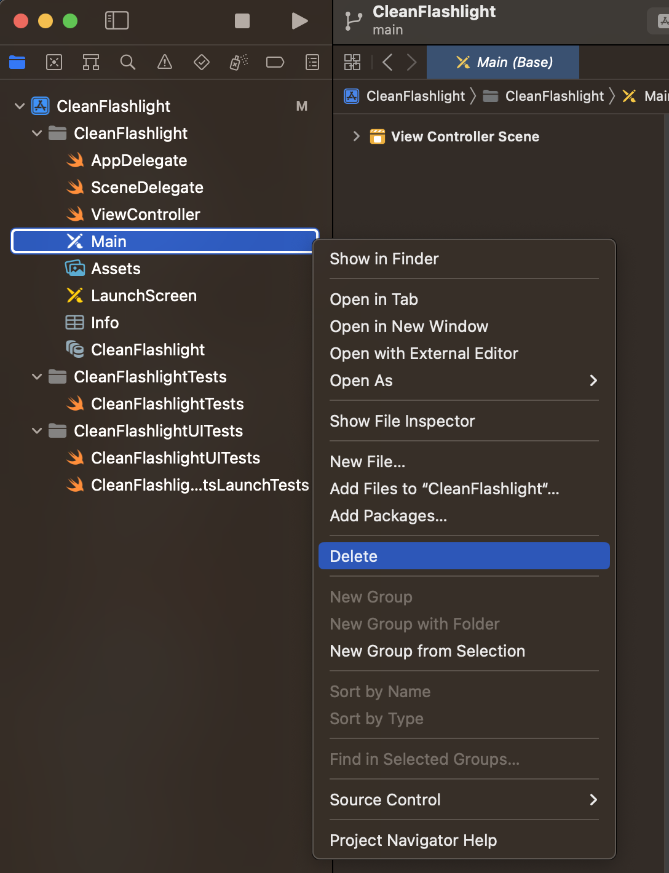Choose New File… from context menu

(464, 462)
